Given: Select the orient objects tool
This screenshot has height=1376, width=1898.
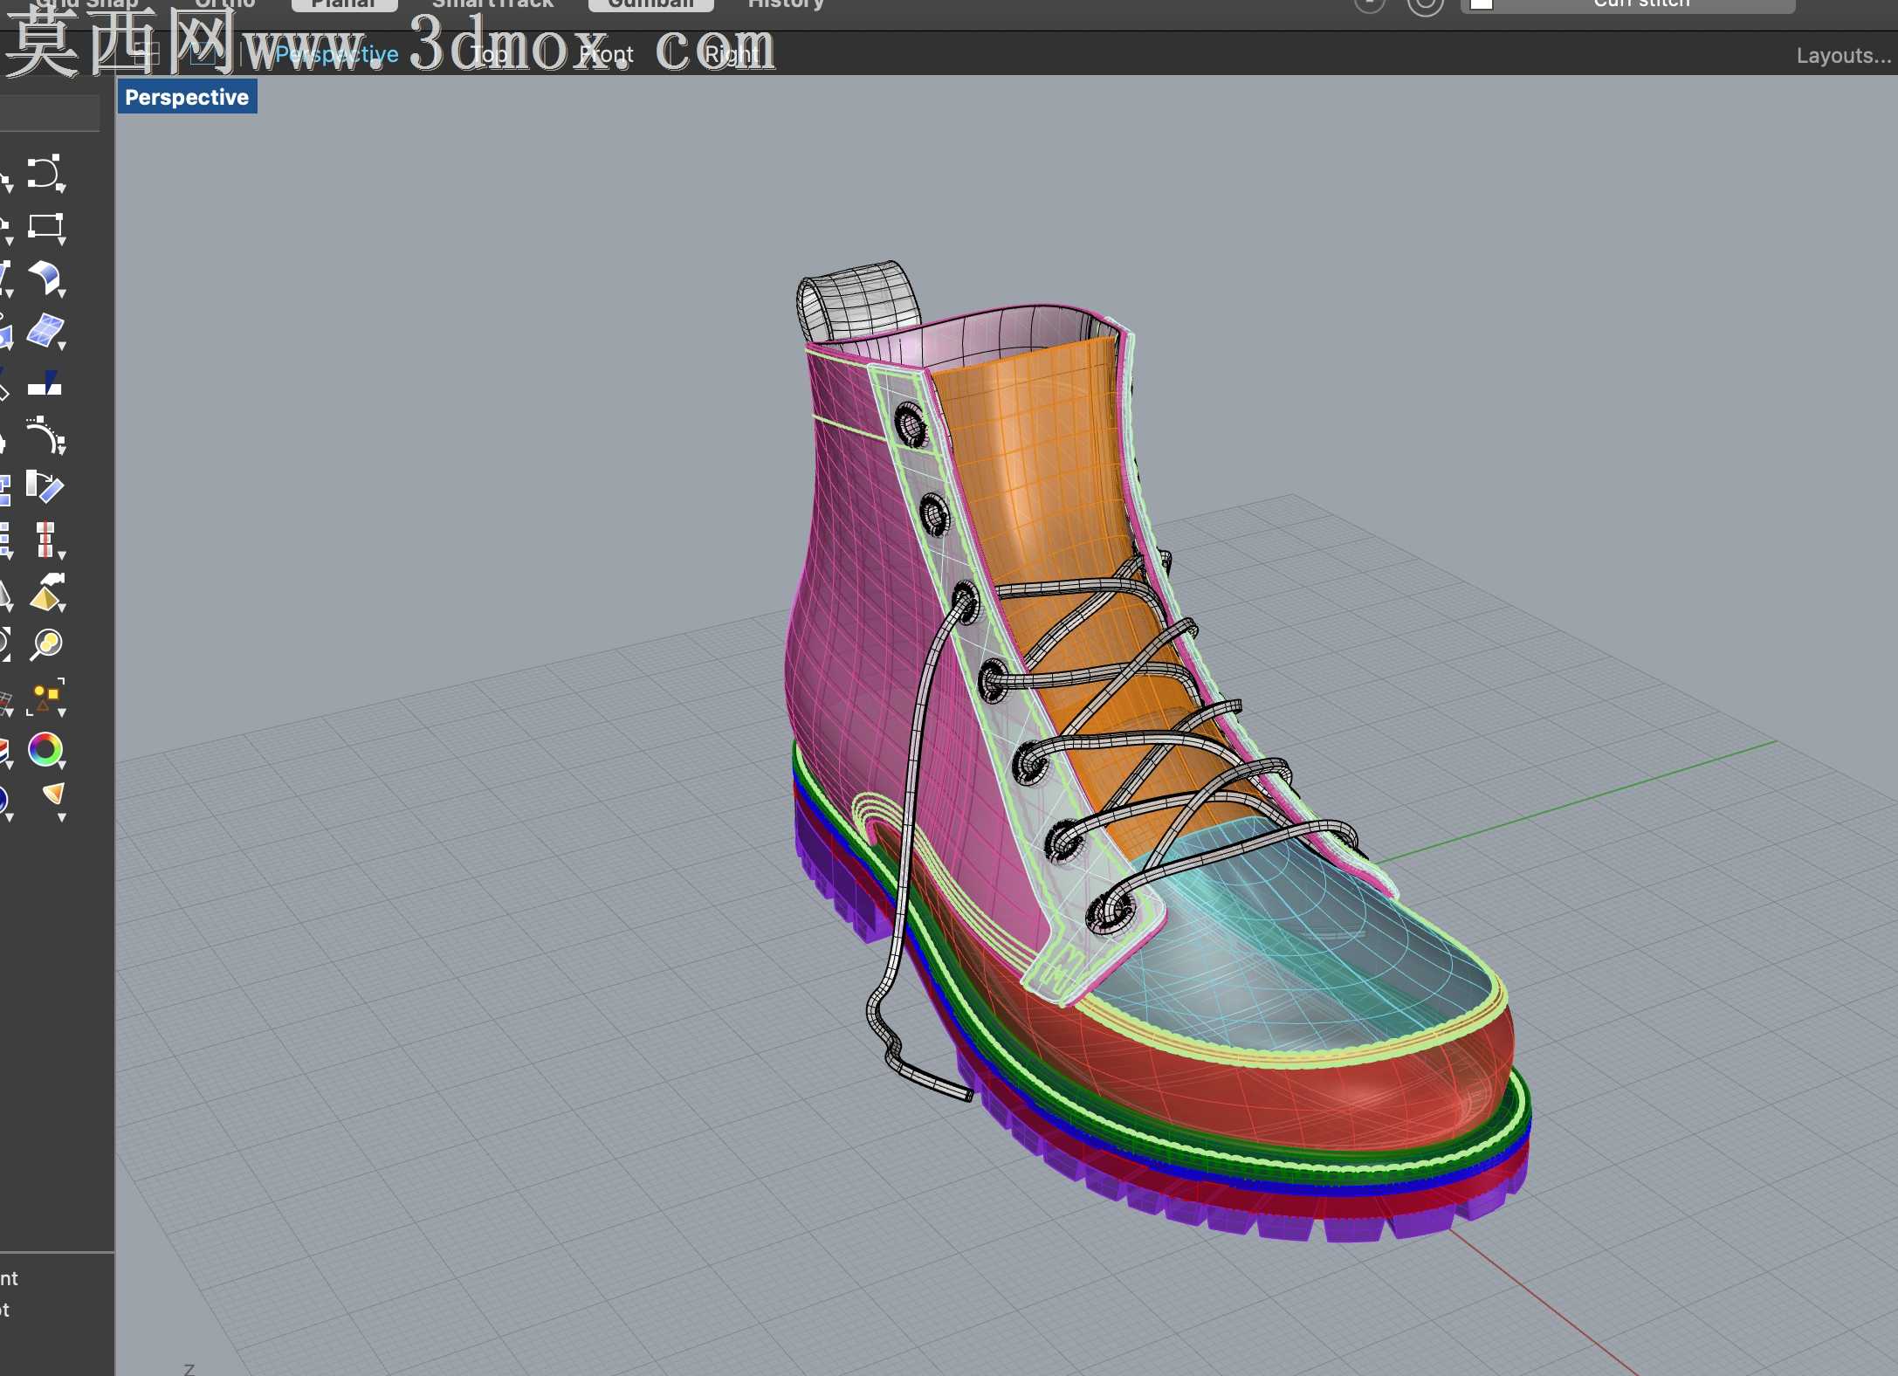Looking at the screenshot, I should coord(44,486).
